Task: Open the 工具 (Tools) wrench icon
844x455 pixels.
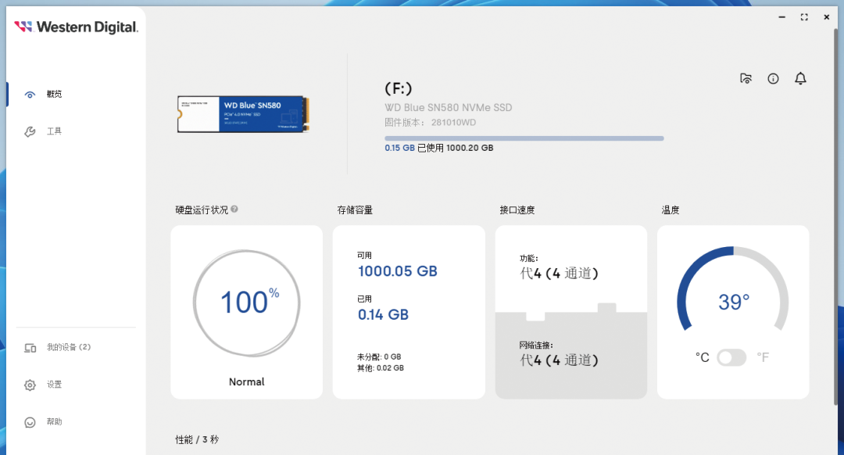Action: click(x=30, y=131)
